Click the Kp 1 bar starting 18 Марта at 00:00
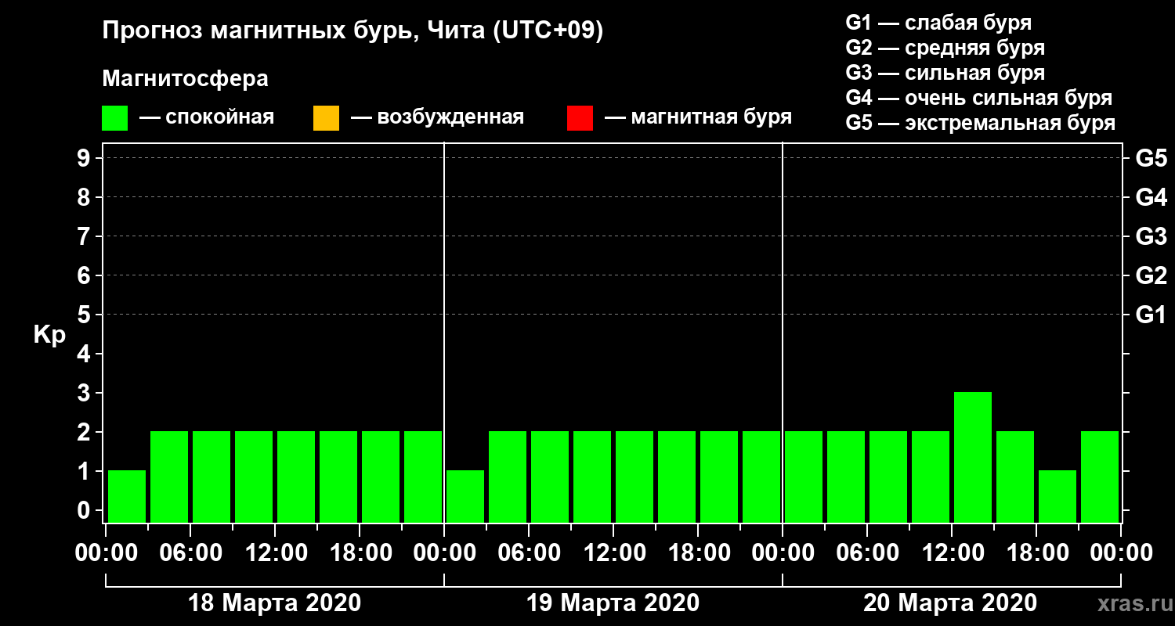This screenshot has width=1175, height=626. click(127, 496)
